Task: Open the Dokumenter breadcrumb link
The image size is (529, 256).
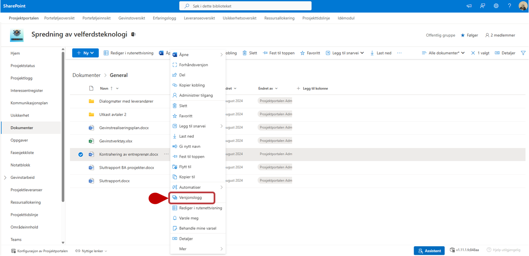Action: 86,75
